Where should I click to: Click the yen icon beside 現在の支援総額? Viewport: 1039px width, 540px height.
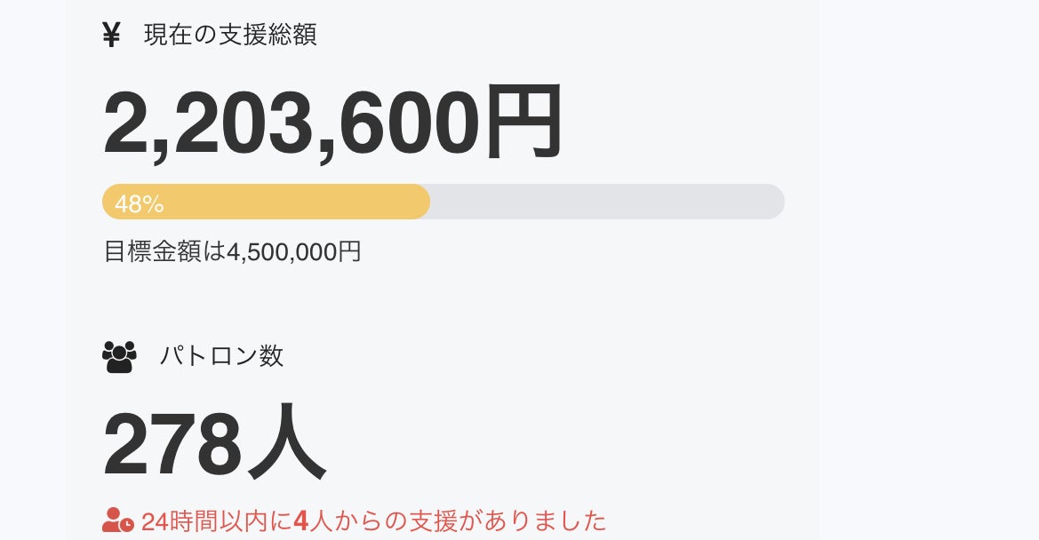tap(111, 36)
